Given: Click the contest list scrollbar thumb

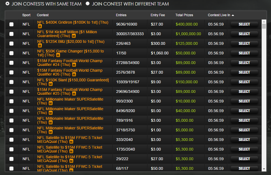Looking at the screenshot, I should point(264,26).
